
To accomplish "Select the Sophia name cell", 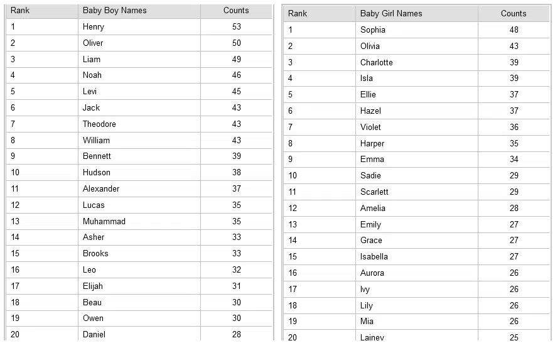I will pos(417,30).
